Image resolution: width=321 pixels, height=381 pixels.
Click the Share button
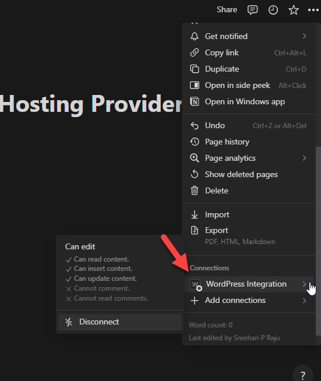227,10
